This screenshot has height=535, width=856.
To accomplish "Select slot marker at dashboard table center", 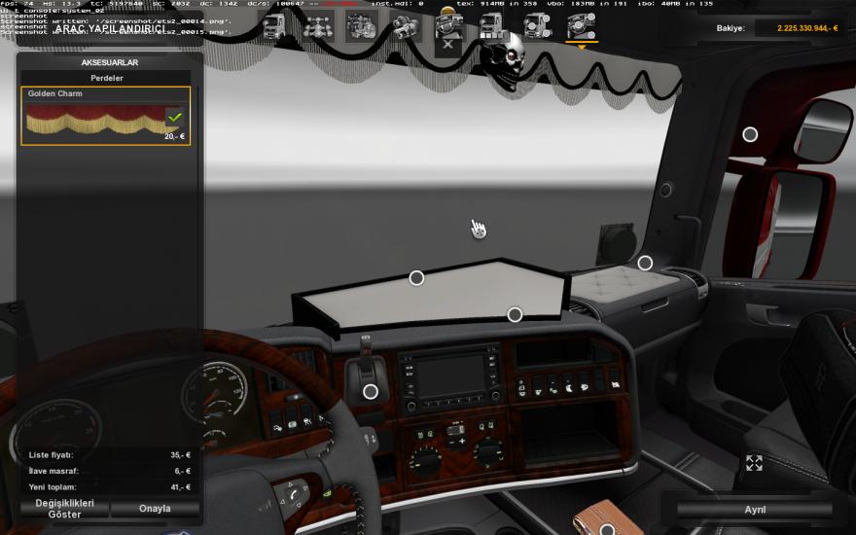I will pos(416,278).
